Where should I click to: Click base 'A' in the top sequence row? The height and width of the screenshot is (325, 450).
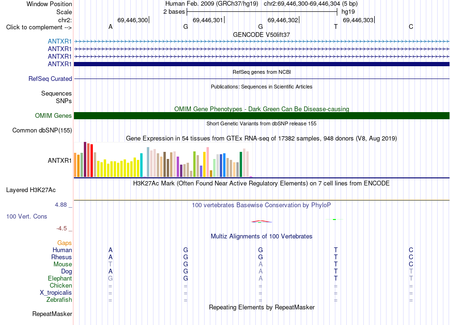coord(110,27)
